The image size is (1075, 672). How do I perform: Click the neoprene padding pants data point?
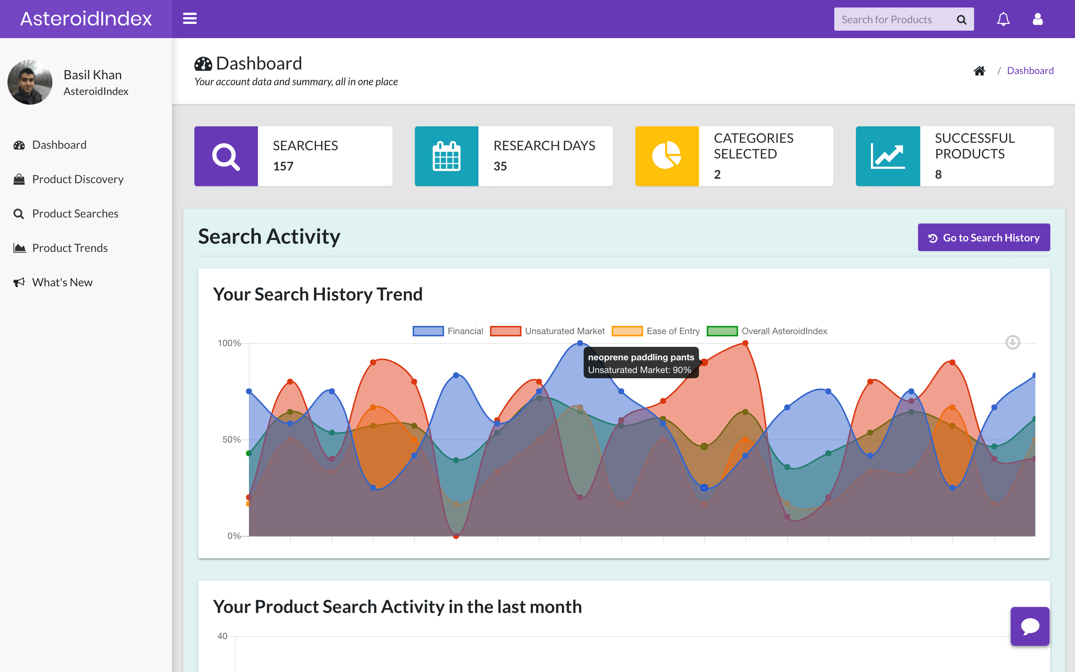point(704,363)
